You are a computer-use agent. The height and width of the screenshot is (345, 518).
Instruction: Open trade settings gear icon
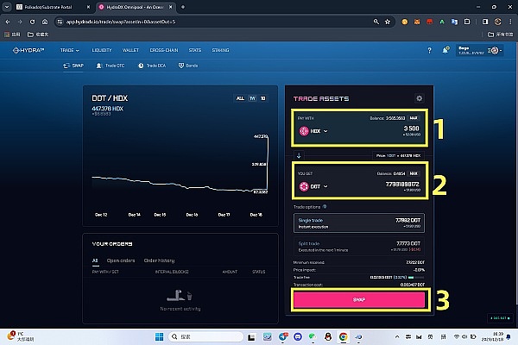click(420, 99)
